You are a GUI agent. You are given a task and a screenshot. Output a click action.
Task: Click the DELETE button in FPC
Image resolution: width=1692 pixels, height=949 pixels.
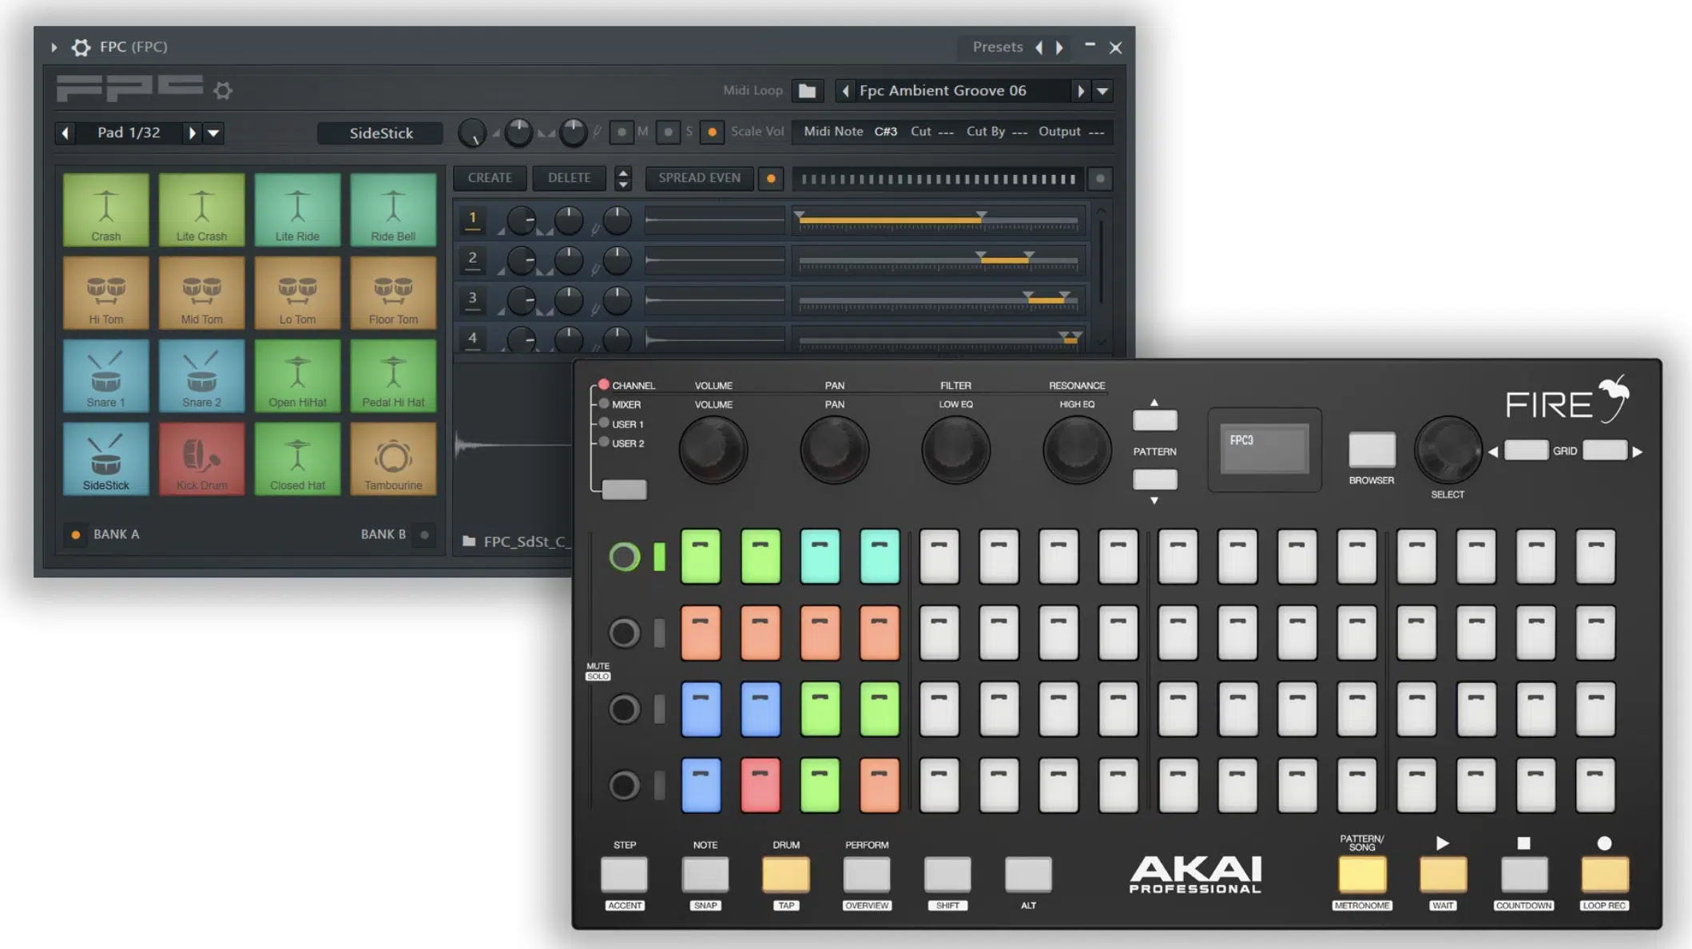568,177
